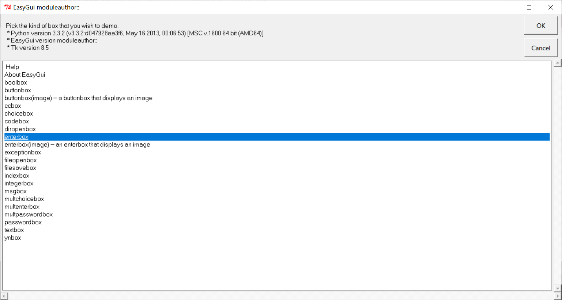Click the up arrow of the vertical scrollbar

pyautogui.click(x=558, y=63)
